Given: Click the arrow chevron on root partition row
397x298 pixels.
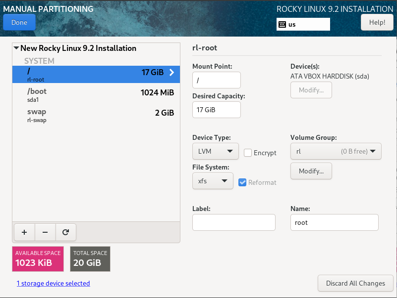Looking at the screenshot, I should 172,72.
